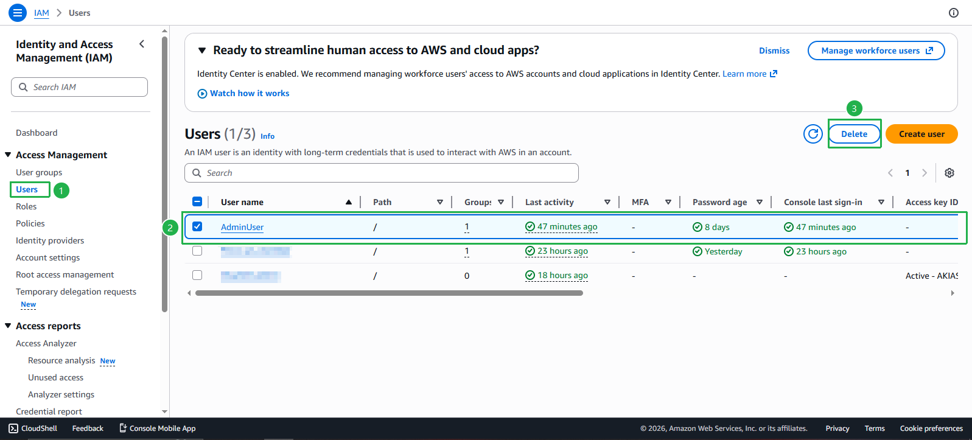Collapse the IAM sidebar with the chevron

pos(142,44)
